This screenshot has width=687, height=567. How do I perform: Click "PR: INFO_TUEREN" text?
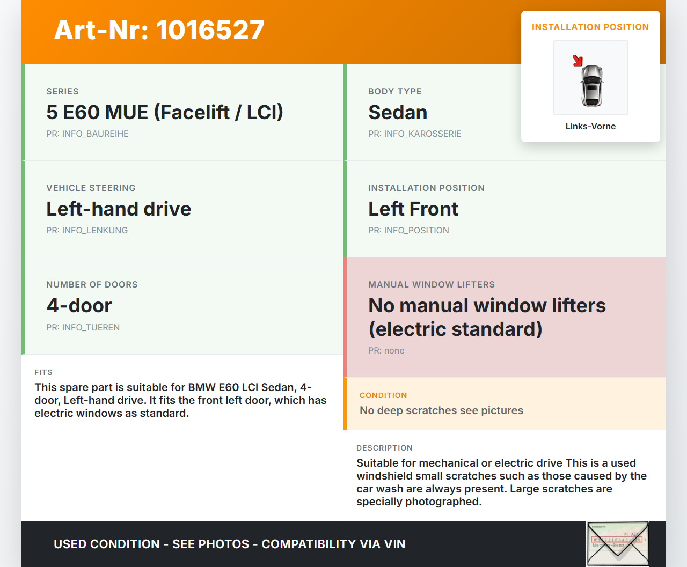(x=83, y=327)
